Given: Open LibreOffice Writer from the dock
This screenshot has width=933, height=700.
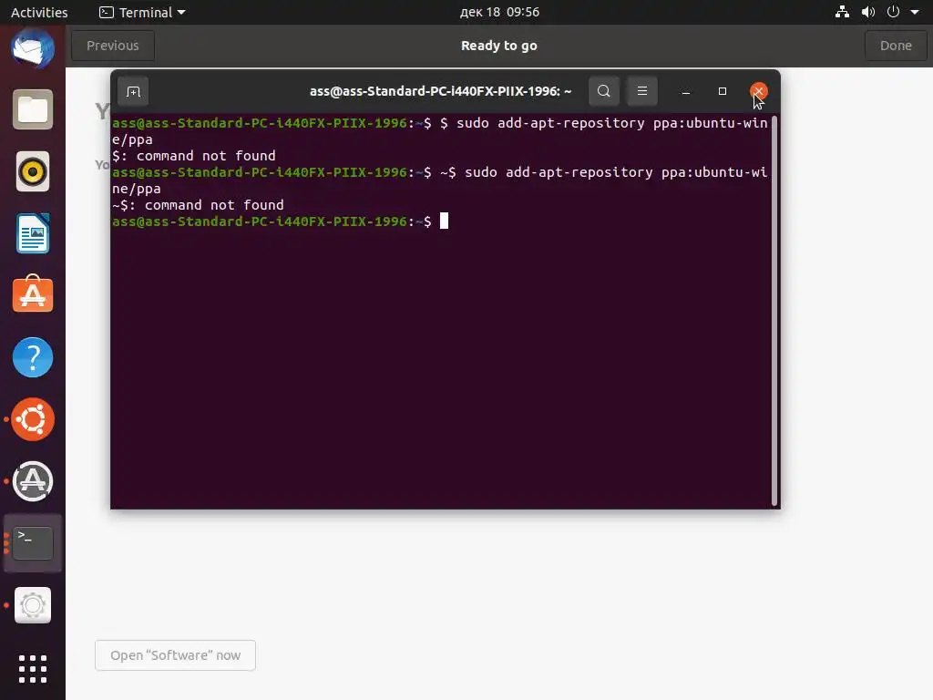Looking at the screenshot, I should click(33, 233).
